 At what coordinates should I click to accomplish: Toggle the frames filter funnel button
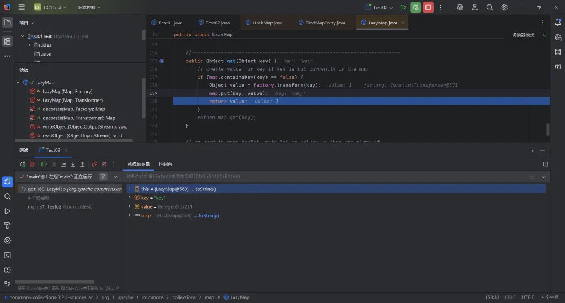[103, 177]
